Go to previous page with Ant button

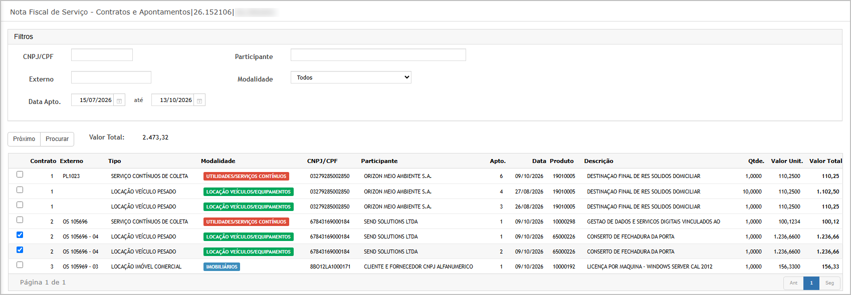(x=793, y=283)
